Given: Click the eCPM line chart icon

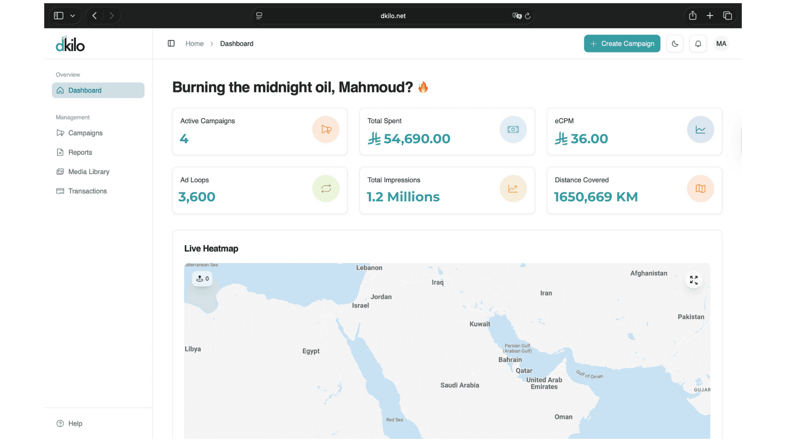Looking at the screenshot, I should click(700, 130).
